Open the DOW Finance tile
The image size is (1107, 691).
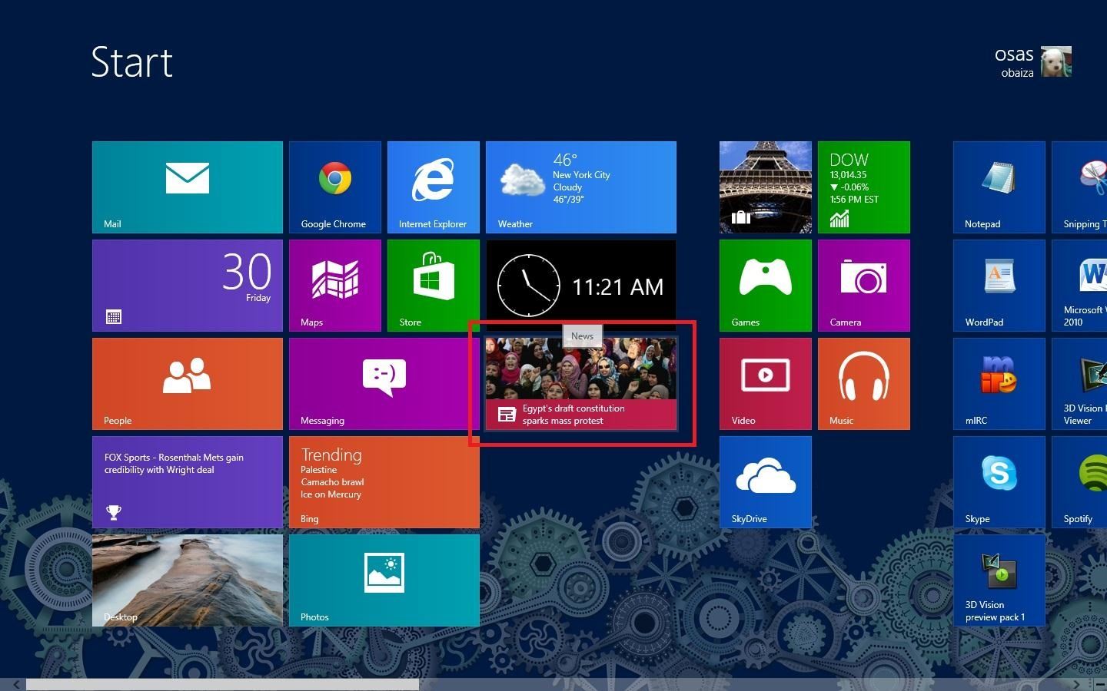864,187
